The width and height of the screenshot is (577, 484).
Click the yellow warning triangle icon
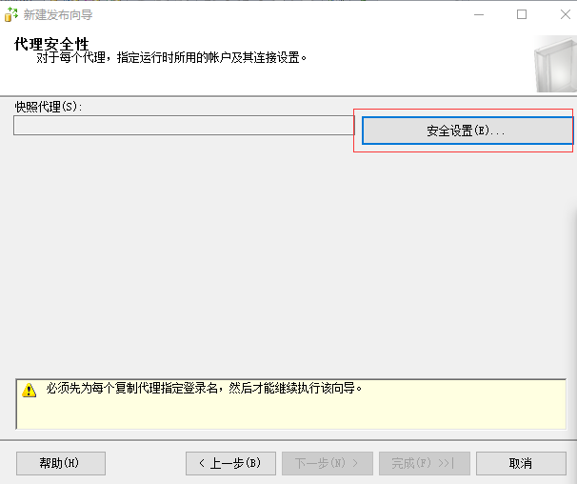(30, 390)
